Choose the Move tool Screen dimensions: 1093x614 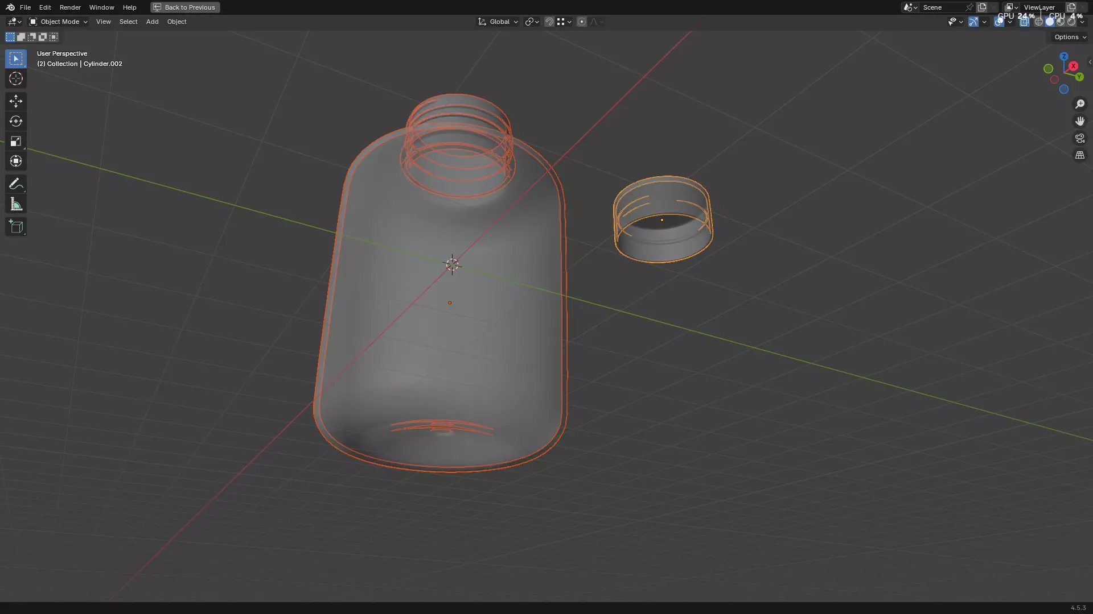coord(16,101)
